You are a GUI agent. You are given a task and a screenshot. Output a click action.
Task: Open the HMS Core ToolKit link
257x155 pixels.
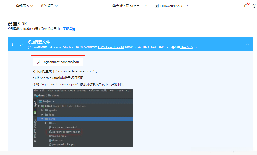[x=111, y=47]
